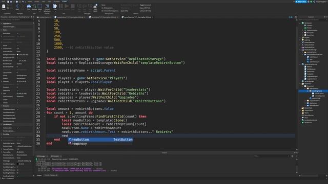
Task: Select the active menuOpener script tab
Action: tap(137, 17)
